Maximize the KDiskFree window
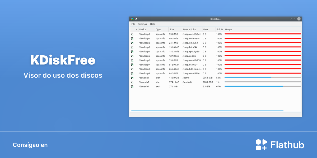Image resolution: width=317 pixels, height=158 pixels. pyautogui.click(x=295, y=19)
